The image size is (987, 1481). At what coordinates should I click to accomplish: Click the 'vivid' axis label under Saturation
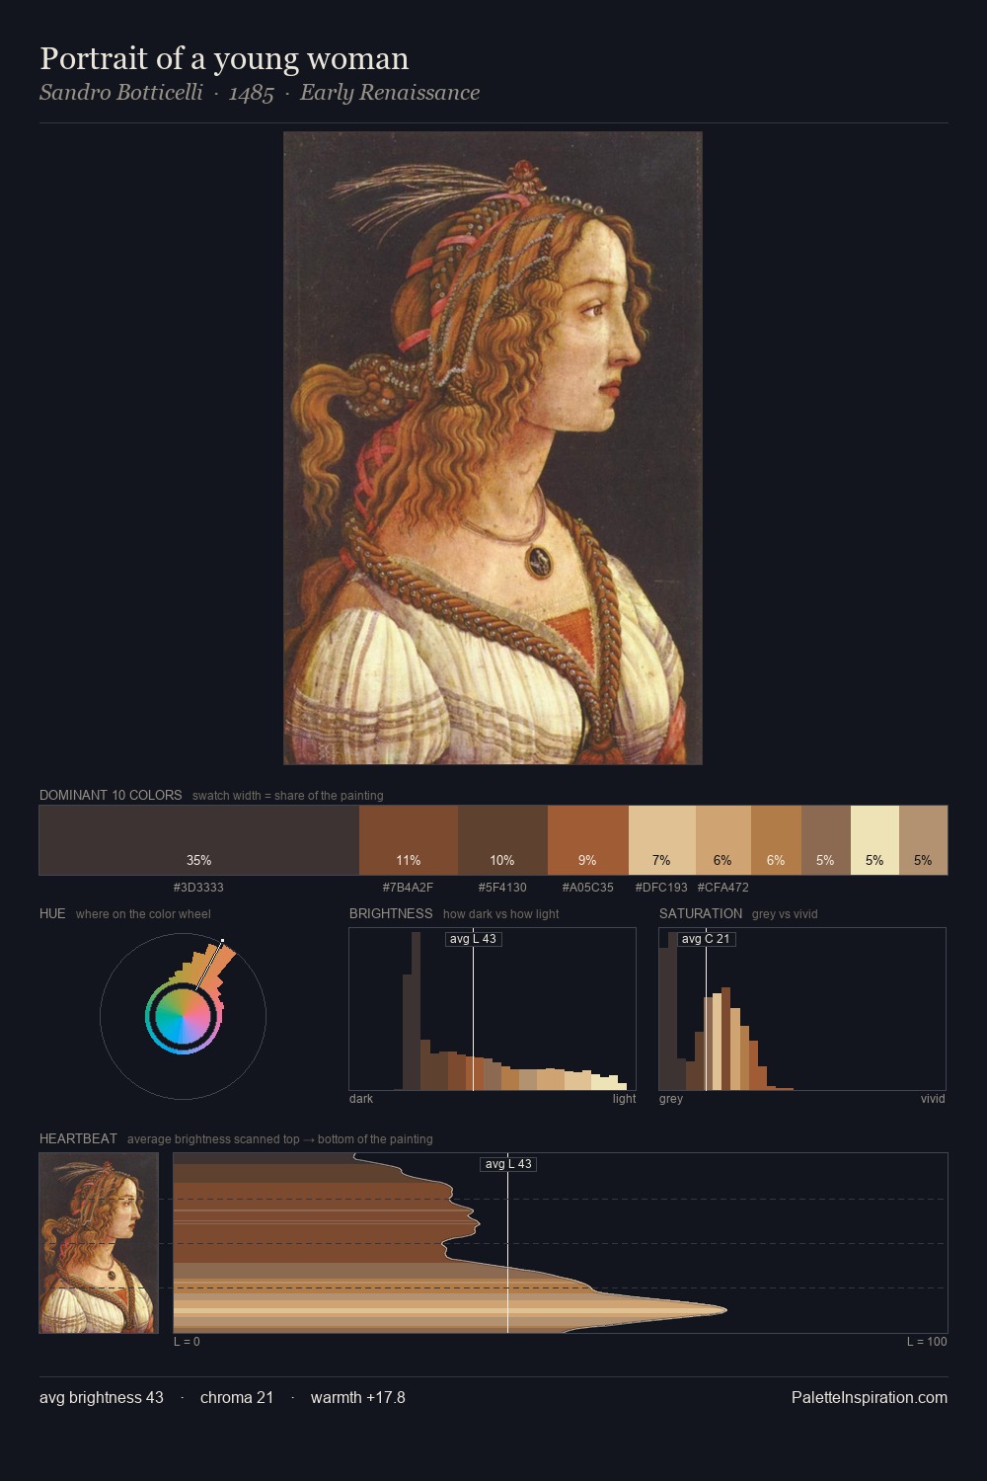[x=933, y=1099]
